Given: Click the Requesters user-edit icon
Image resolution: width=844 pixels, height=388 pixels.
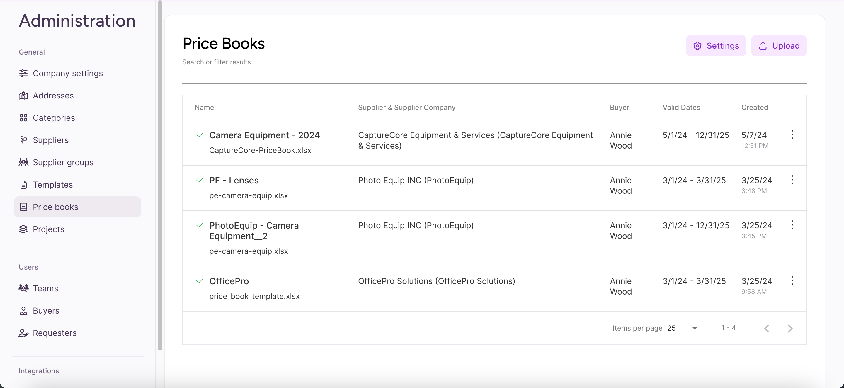Looking at the screenshot, I should (x=23, y=333).
